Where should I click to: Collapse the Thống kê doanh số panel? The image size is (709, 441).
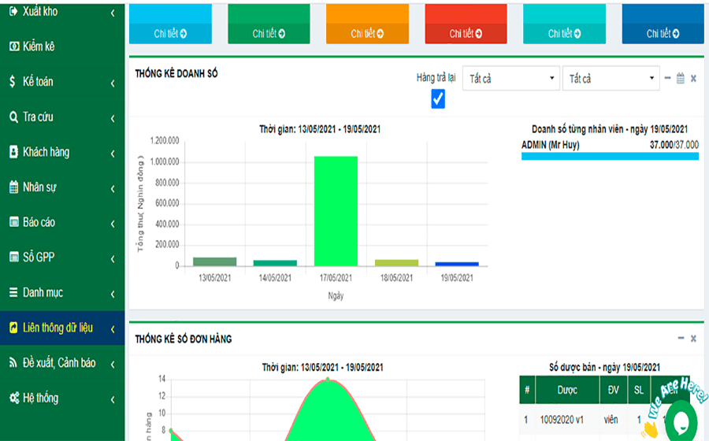[x=668, y=78]
